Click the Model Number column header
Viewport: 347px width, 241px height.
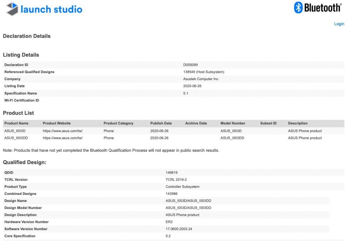click(x=233, y=123)
